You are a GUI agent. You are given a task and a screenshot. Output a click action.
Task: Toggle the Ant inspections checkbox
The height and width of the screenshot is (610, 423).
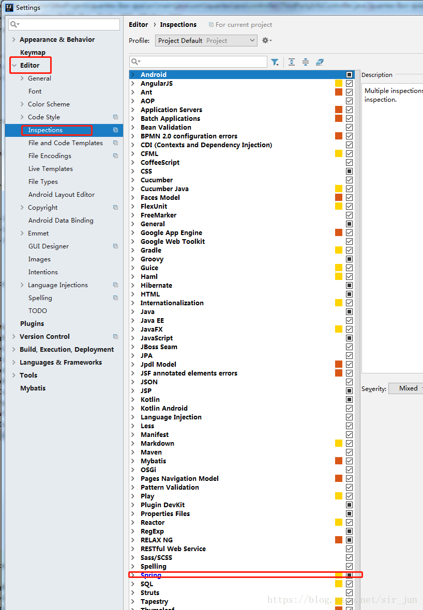[350, 92]
